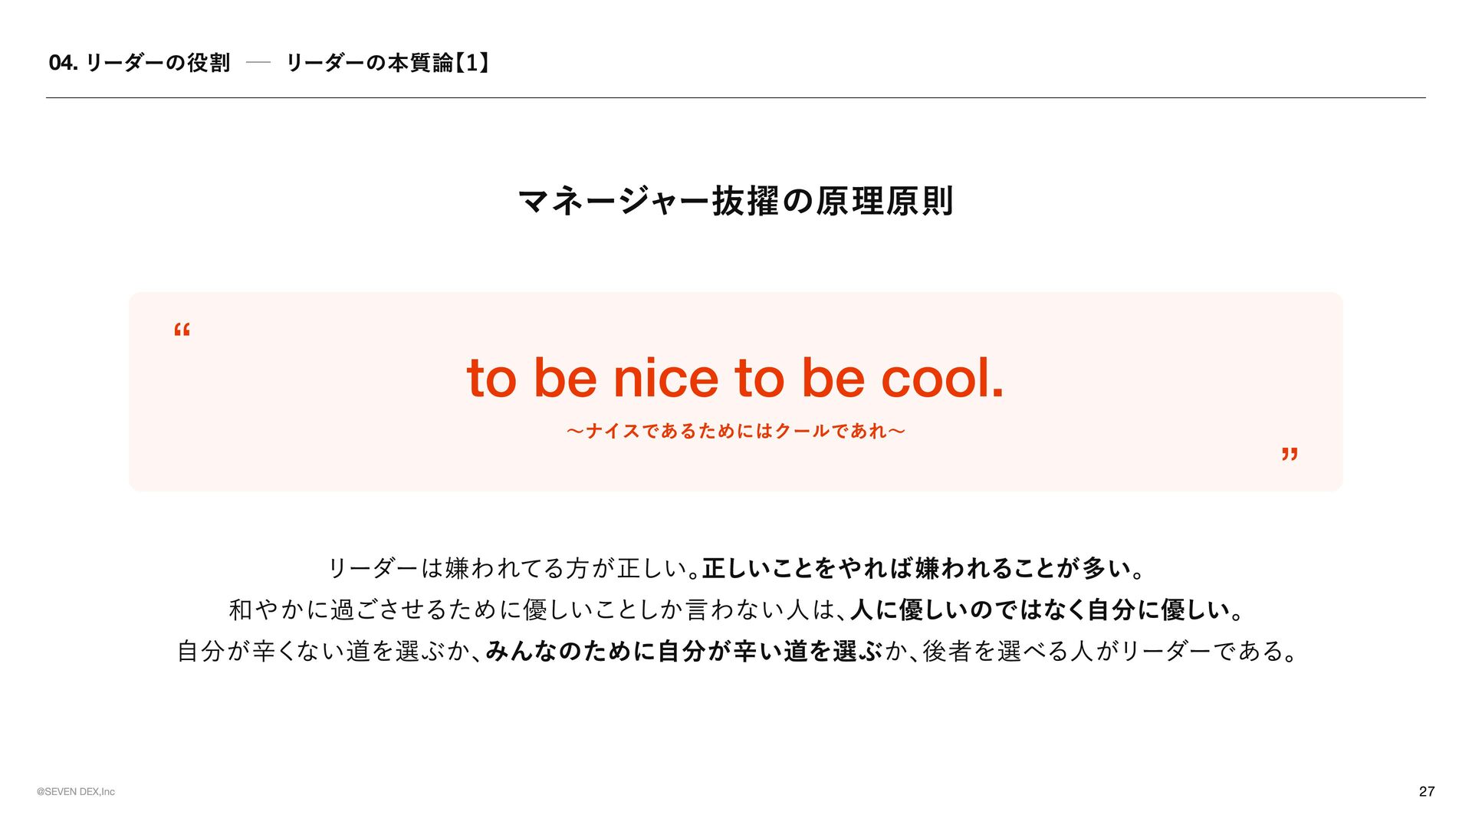Click the bold text 人に優しいのではなく自分に優しい。

pos(1046,609)
